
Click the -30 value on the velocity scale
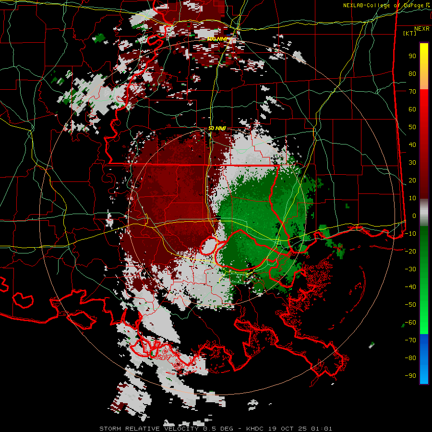click(x=410, y=269)
